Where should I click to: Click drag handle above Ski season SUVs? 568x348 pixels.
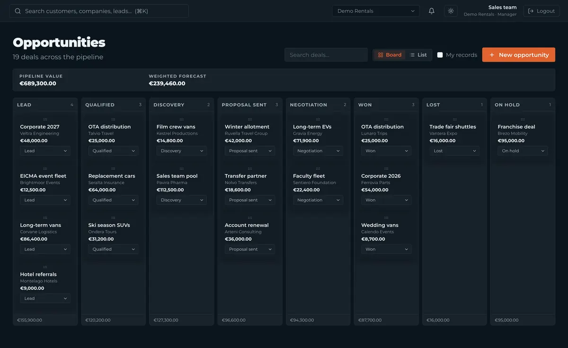tap(114, 217)
